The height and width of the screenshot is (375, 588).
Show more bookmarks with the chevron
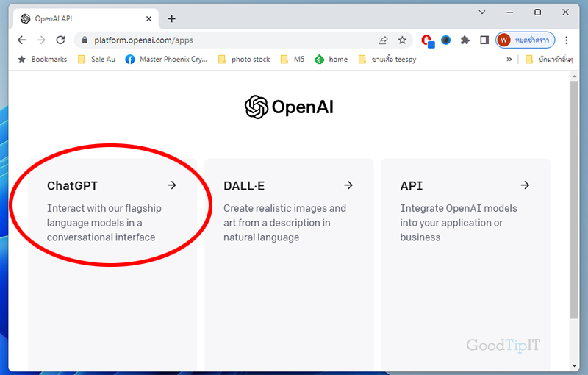[x=509, y=60]
